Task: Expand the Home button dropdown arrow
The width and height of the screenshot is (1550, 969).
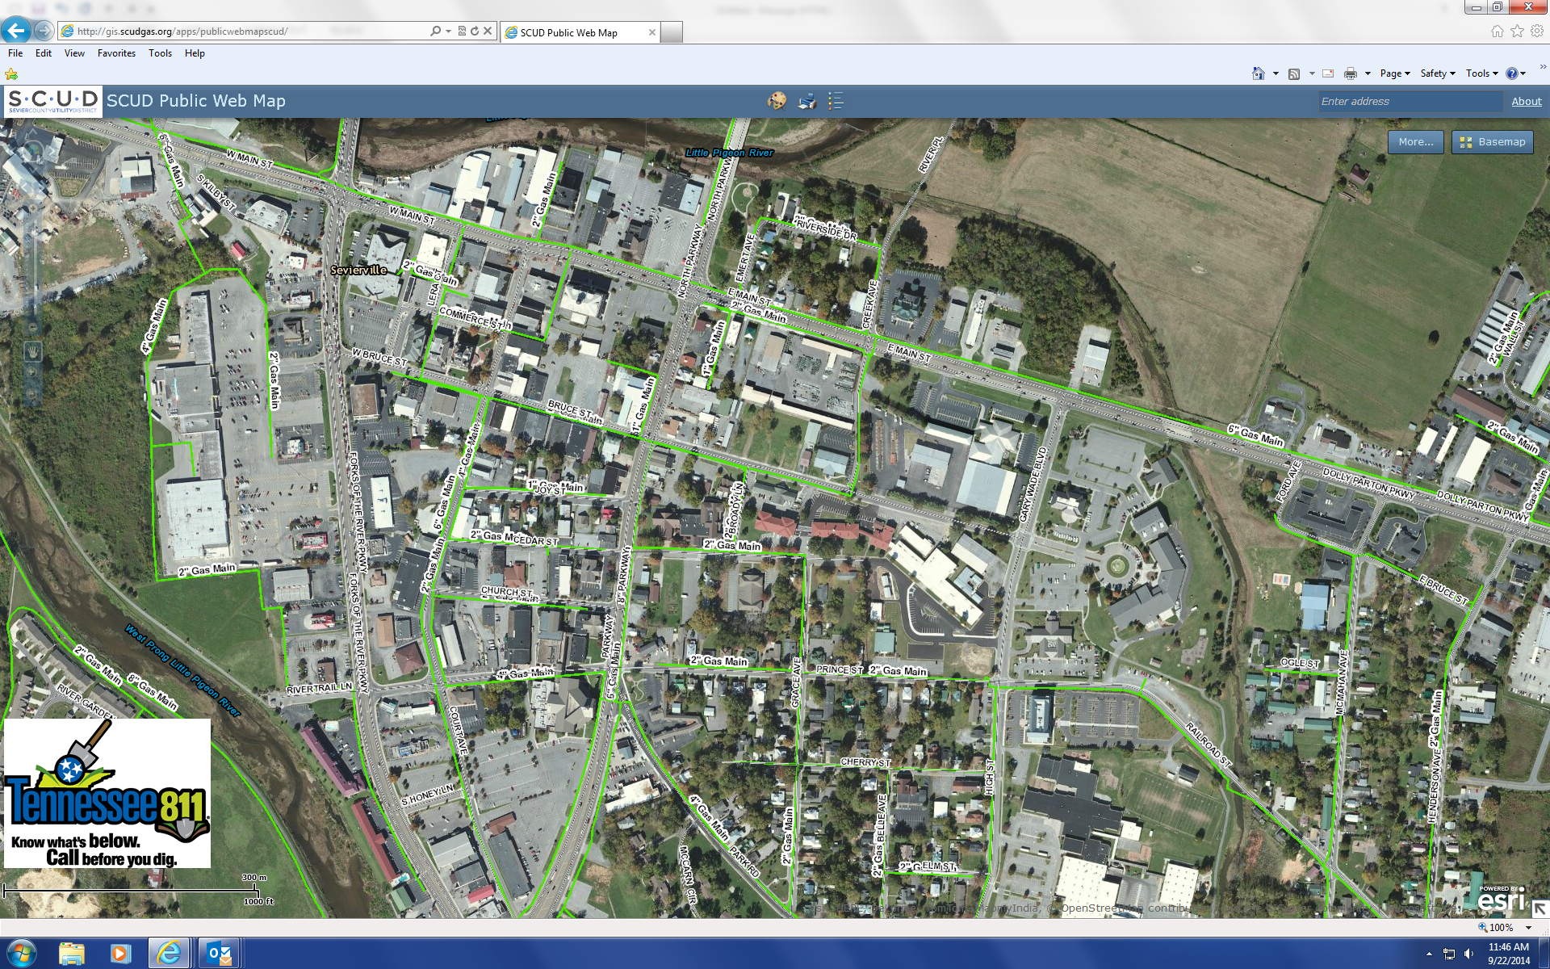Action: [1276, 73]
